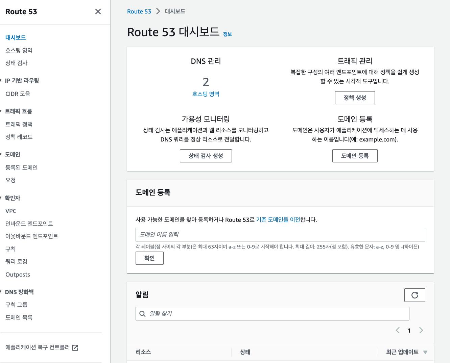Screen dimensions: 450x363
Task: Open 애플리케이션 복구 컨트롤러 link
Action: [38, 347]
